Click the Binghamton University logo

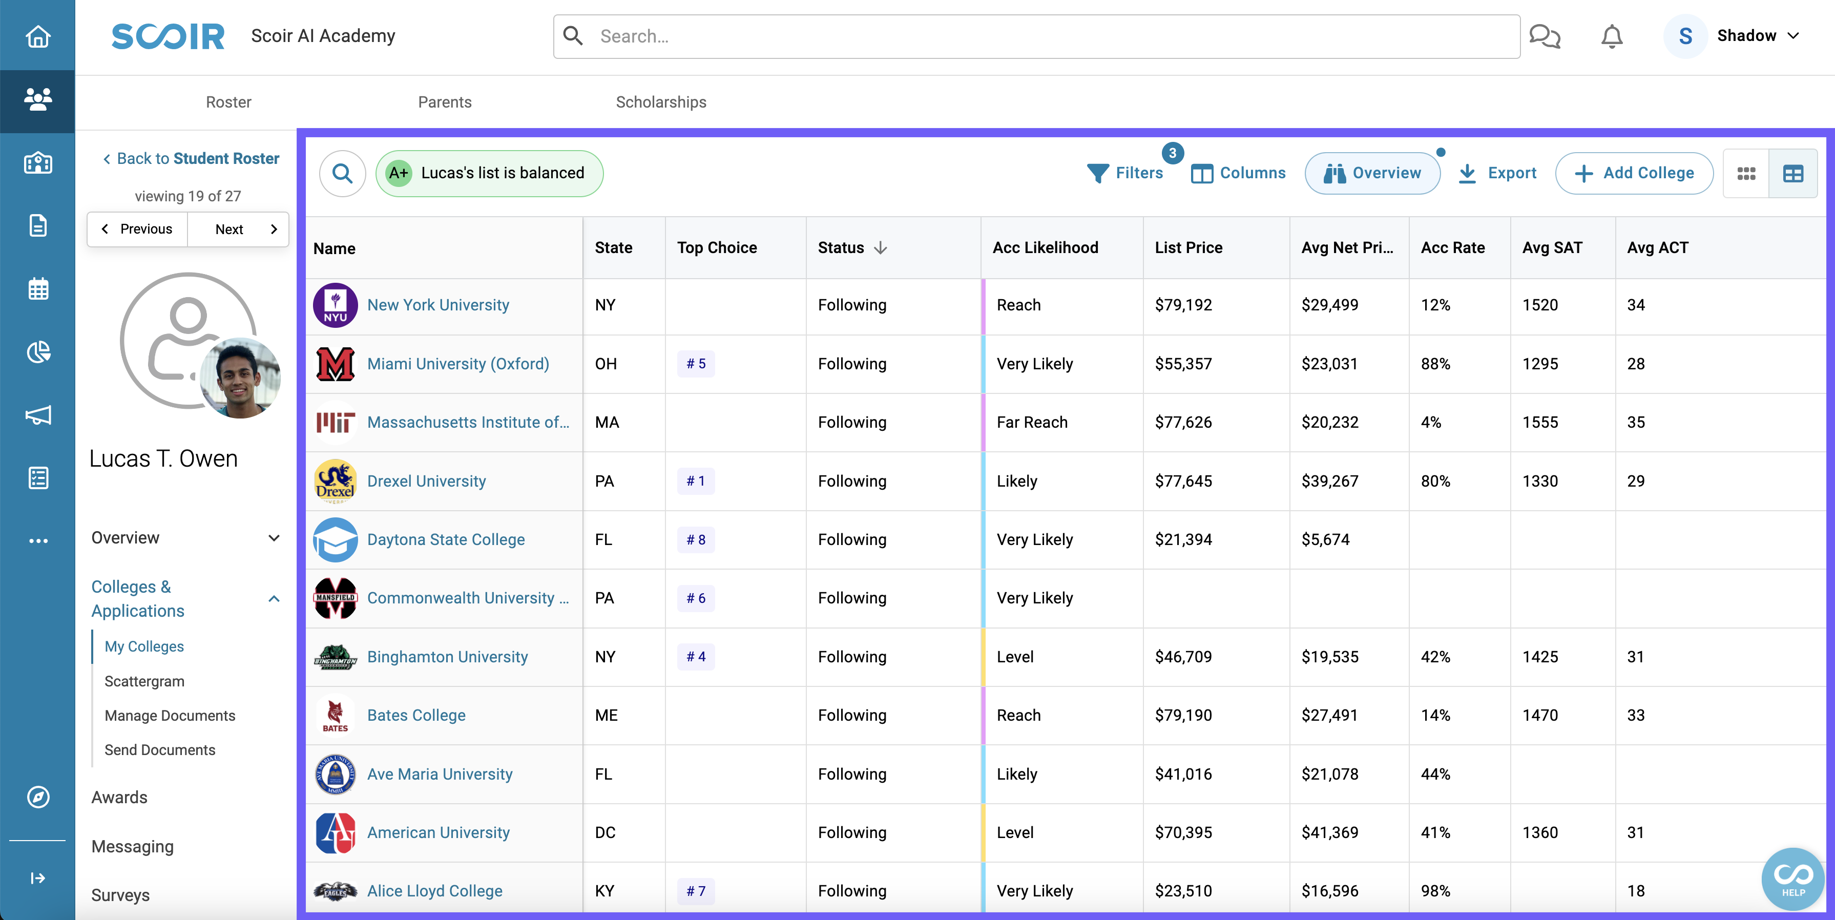coord(335,657)
